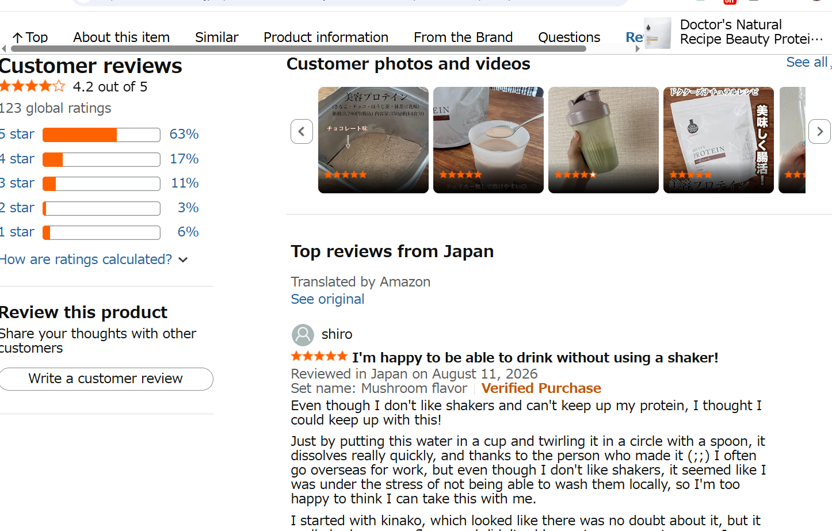Open the Questions section tab

(569, 37)
